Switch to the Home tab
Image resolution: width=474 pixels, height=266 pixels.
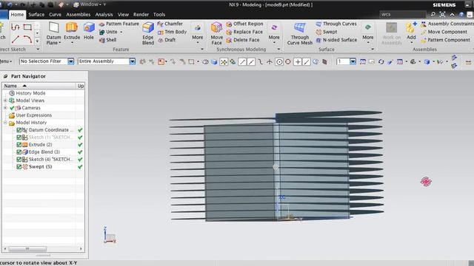pos(17,15)
